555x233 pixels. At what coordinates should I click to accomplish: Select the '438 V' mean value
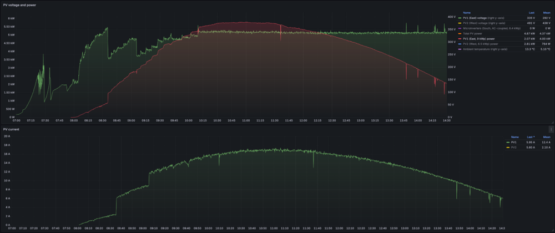tap(547, 23)
